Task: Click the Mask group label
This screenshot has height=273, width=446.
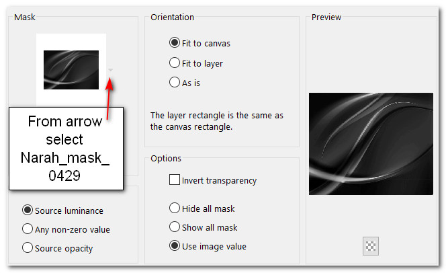Action: click(24, 17)
